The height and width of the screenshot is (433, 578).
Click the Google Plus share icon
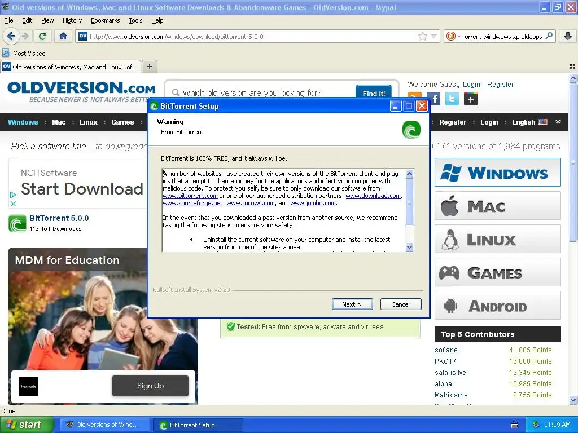(470, 99)
